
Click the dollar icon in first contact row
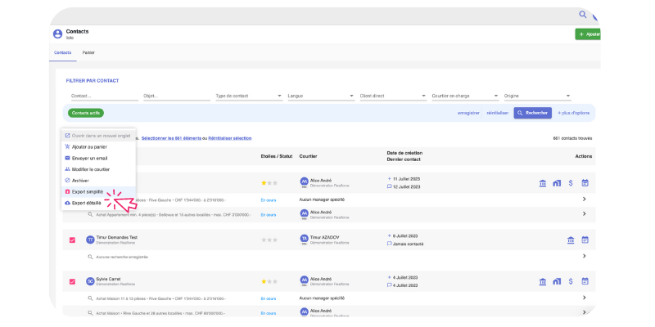(570, 183)
